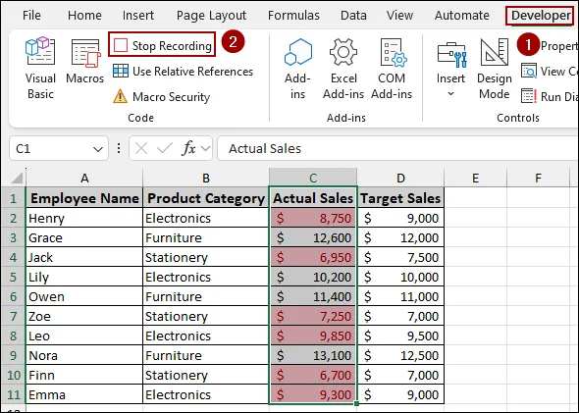Select column D header
579x413 pixels.
(x=400, y=178)
